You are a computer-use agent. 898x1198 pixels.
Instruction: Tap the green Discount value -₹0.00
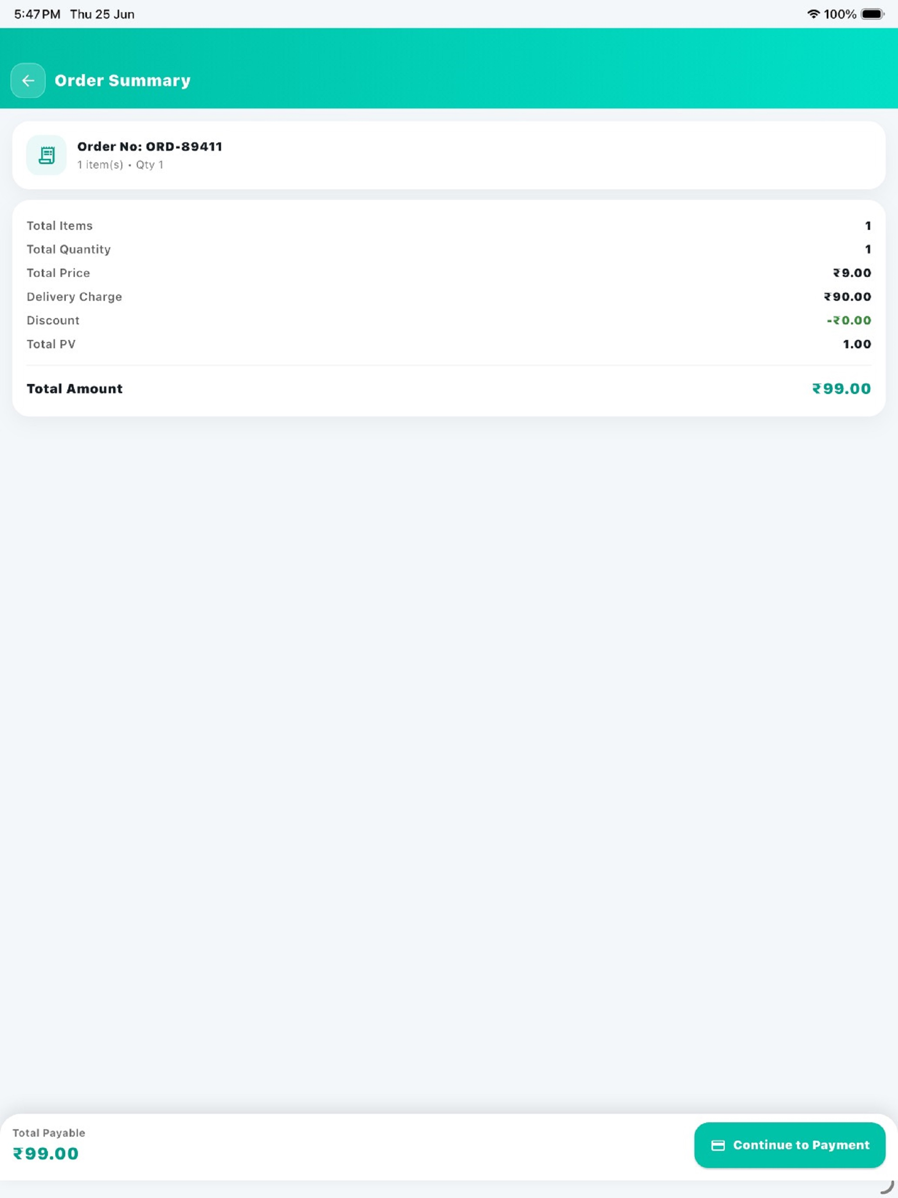[x=849, y=320]
